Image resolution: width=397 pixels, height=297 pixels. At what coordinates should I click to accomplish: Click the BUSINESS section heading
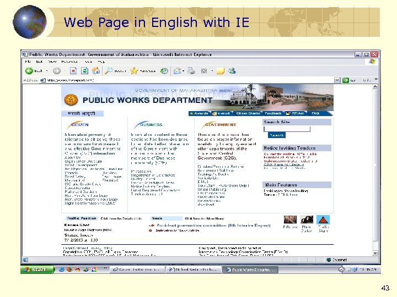pyautogui.click(x=149, y=124)
